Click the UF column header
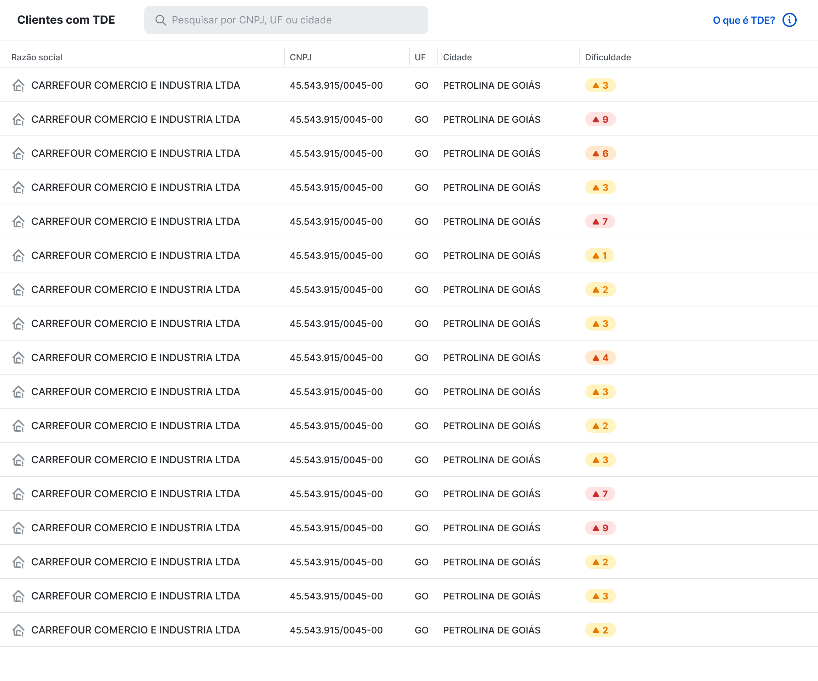The width and height of the screenshot is (818, 681). 420,57
